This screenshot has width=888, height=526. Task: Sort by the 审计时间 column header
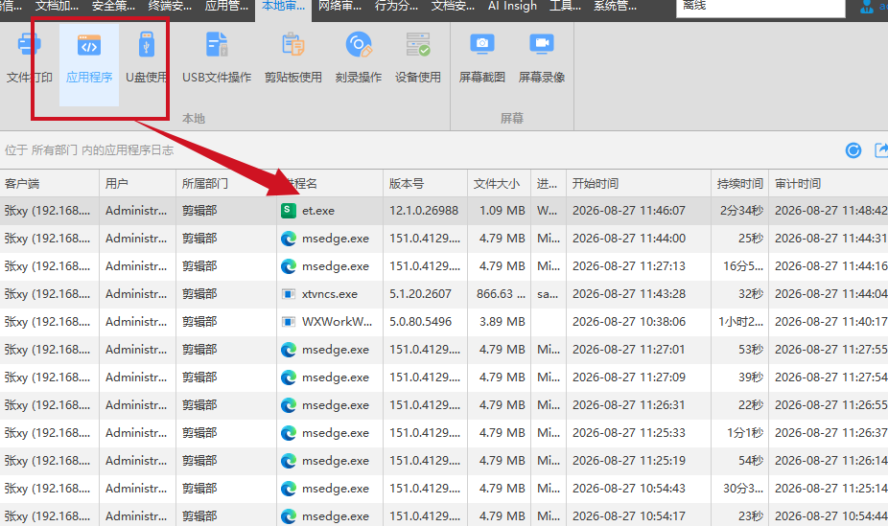(829, 183)
